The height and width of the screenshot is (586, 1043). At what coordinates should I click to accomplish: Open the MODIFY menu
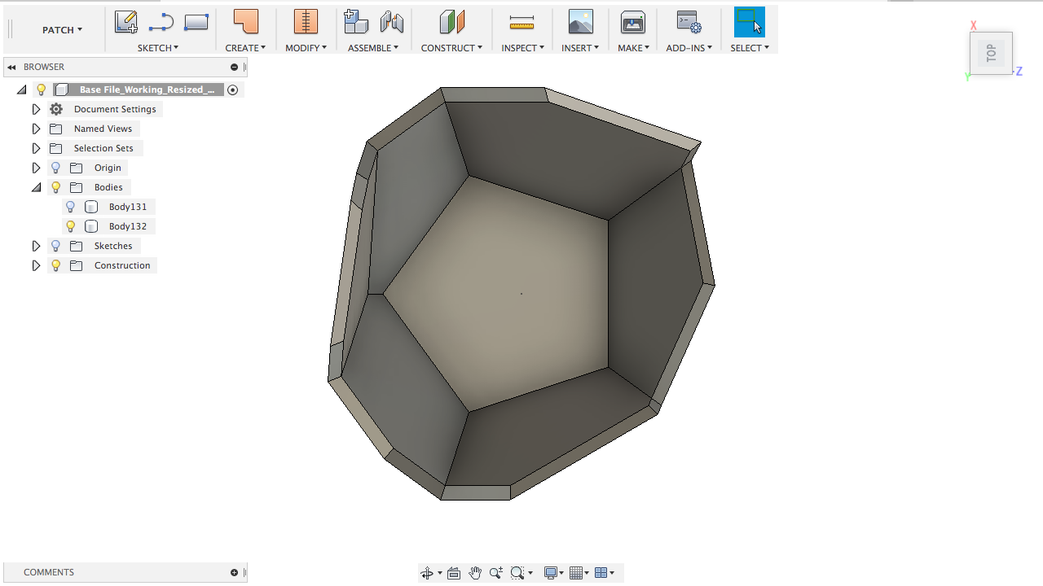306,48
